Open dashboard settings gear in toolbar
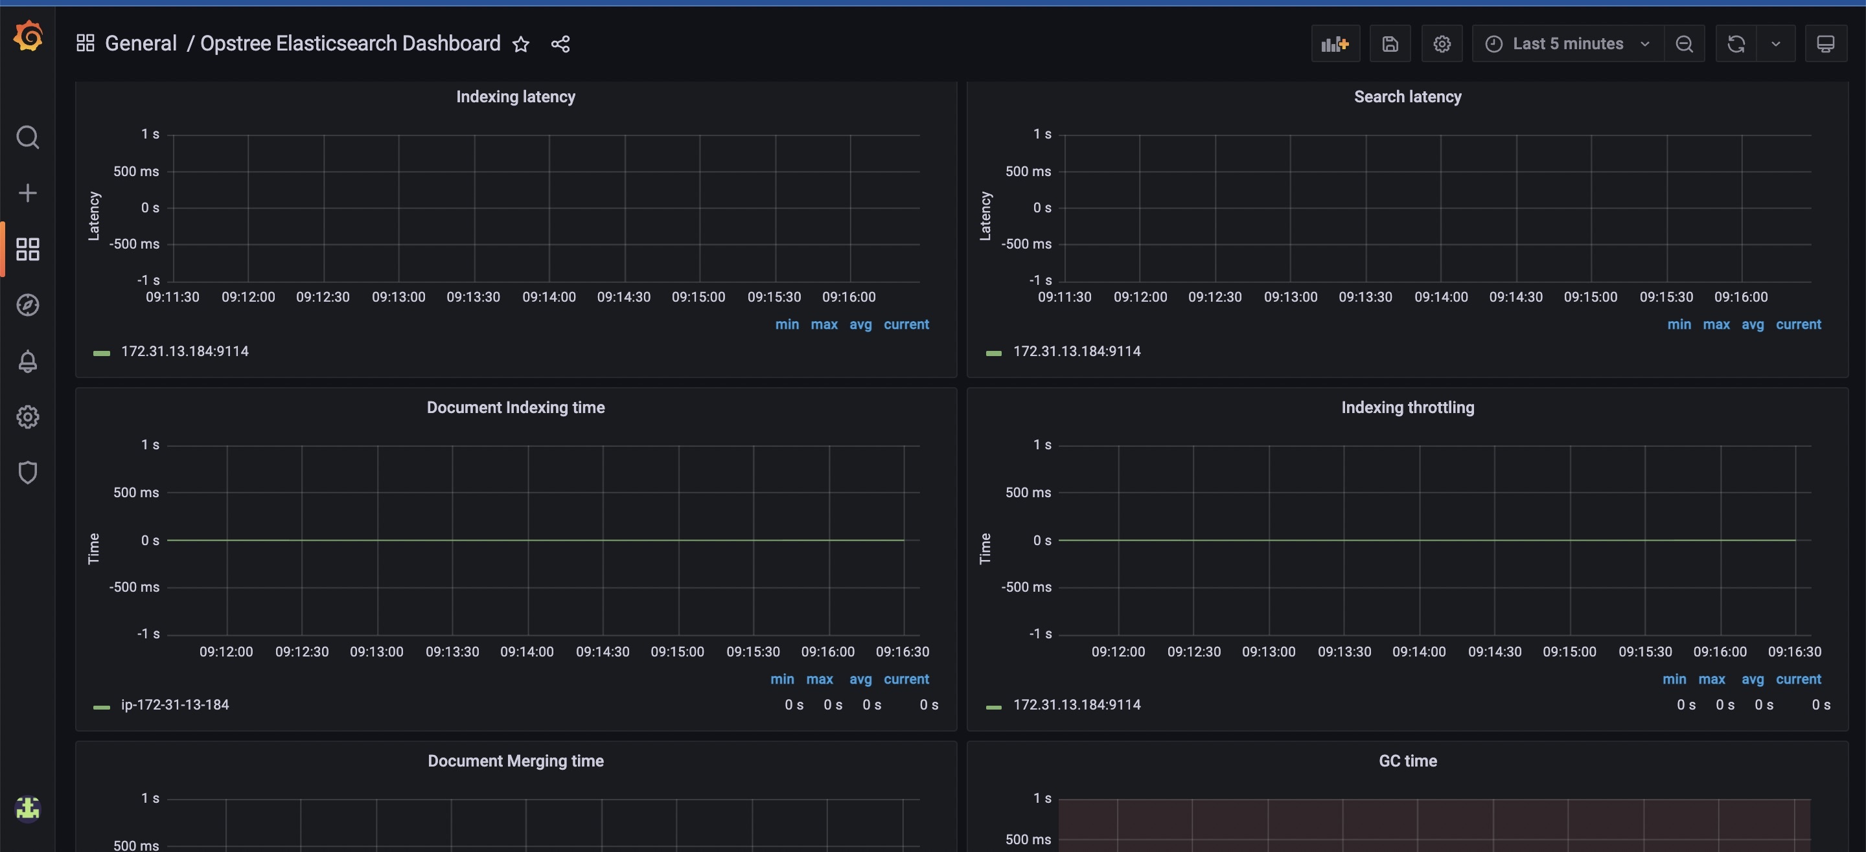This screenshot has height=852, width=1866. pos(1442,43)
